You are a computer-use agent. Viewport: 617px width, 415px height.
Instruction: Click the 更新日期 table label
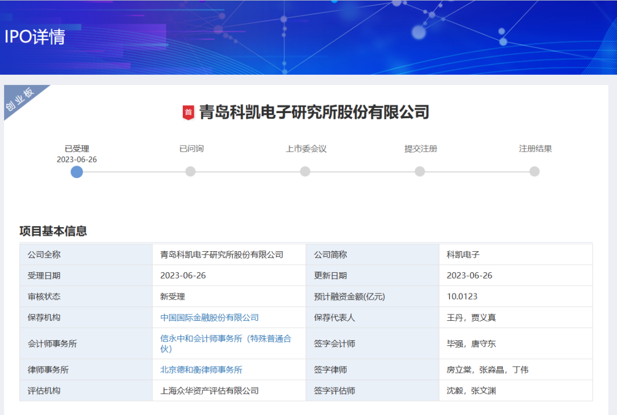tap(331, 275)
